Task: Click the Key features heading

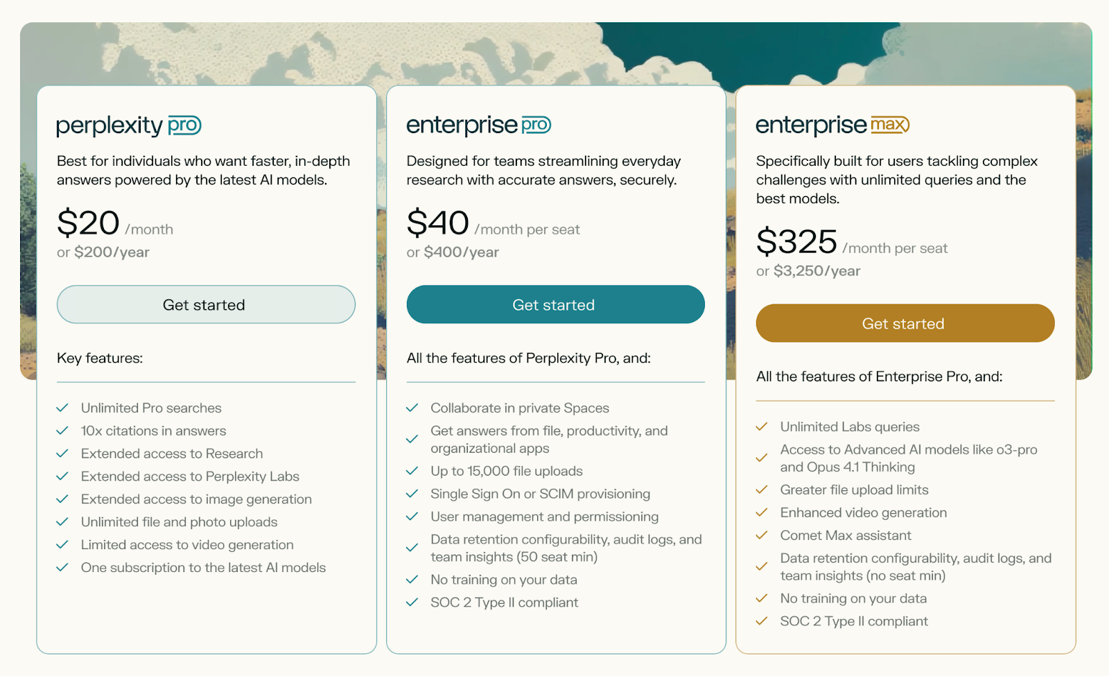Action: point(100,358)
